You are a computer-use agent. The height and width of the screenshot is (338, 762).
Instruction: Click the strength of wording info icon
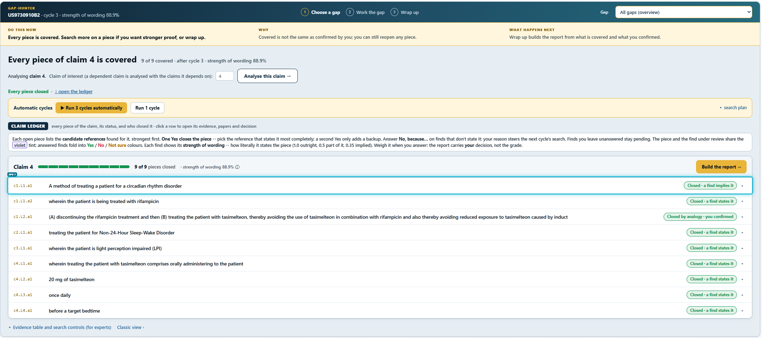(237, 167)
